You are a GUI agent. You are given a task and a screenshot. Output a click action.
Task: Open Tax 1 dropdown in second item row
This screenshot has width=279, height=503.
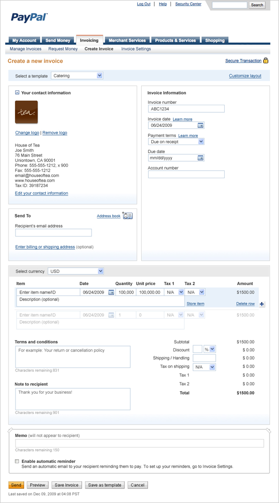[174, 315]
